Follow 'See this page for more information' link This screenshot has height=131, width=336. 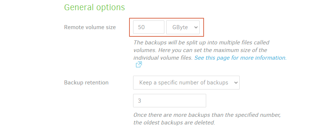tap(240, 58)
